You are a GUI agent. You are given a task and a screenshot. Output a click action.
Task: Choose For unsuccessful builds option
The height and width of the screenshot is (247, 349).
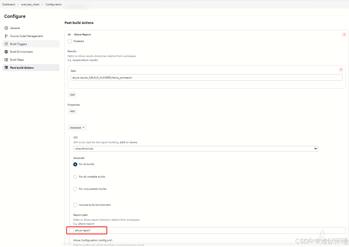tap(75, 189)
